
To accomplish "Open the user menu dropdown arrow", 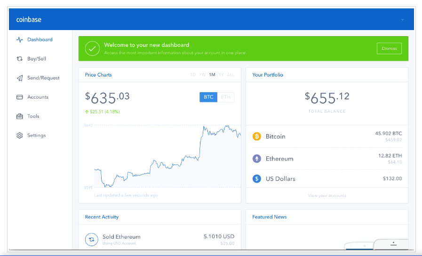I will pos(402,20).
